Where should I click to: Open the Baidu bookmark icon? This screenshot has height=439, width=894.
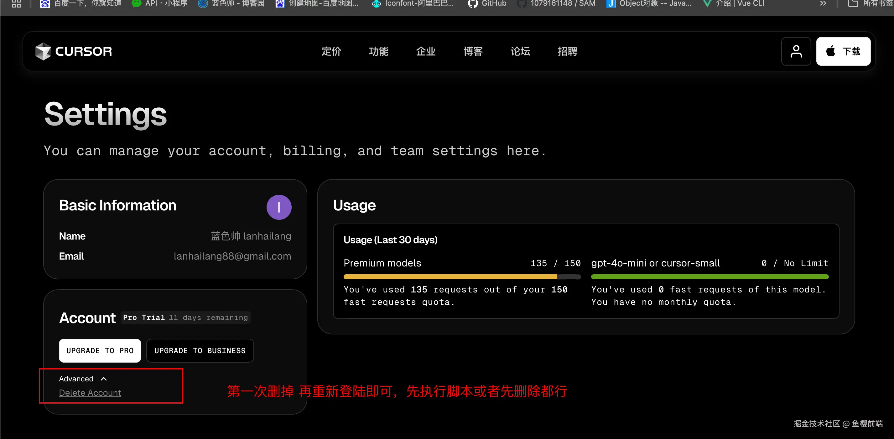pos(45,3)
